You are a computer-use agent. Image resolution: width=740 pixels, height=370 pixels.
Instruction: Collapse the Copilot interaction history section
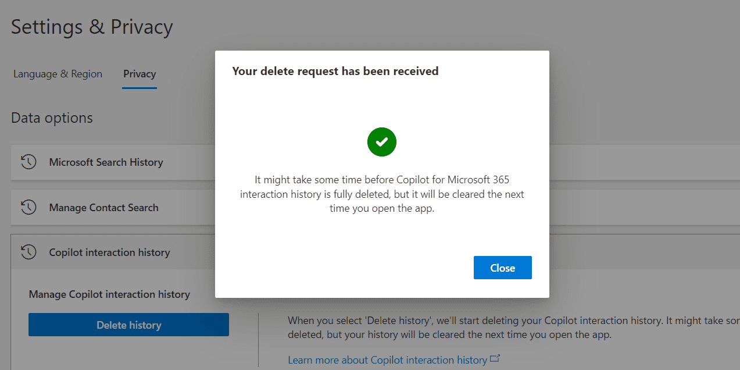point(109,252)
